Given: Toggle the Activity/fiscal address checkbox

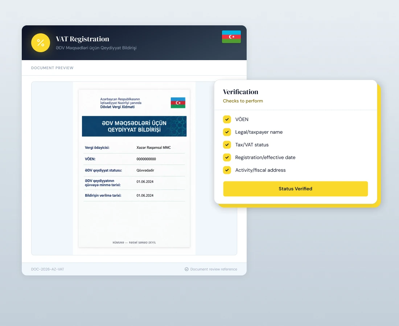Looking at the screenshot, I should coord(227,170).
